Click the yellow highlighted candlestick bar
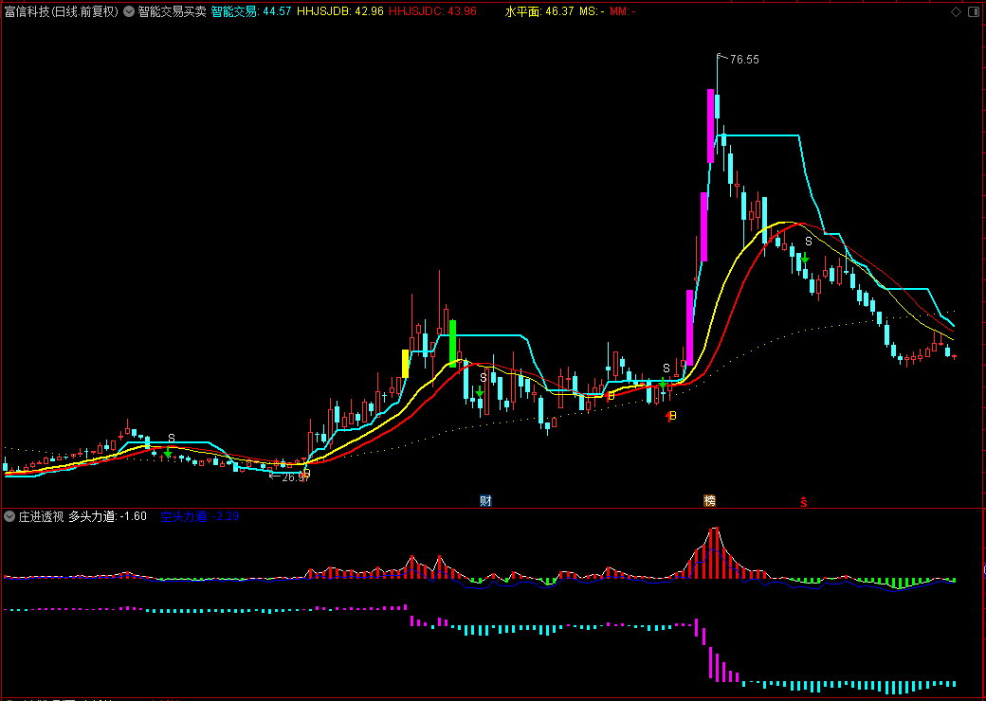Screen dimensions: 986x701 click(x=405, y=364)
